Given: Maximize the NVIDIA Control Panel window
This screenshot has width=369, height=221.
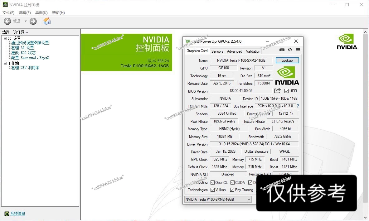Looking at the screenshot, I should point(347,5).
